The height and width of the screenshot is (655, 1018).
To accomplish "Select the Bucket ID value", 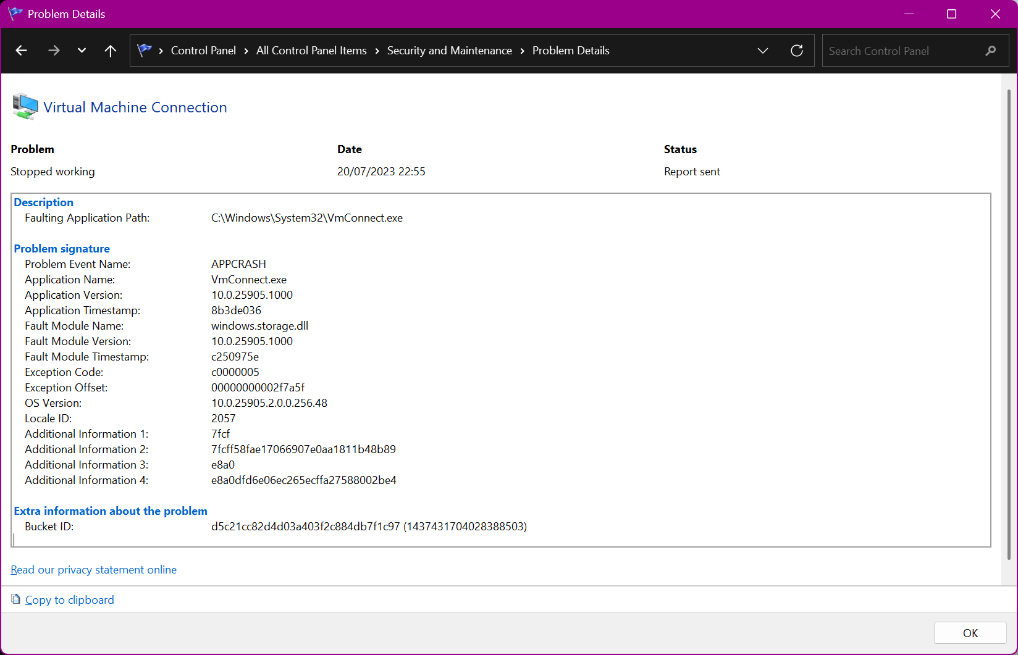I will (x=369, y=527).
